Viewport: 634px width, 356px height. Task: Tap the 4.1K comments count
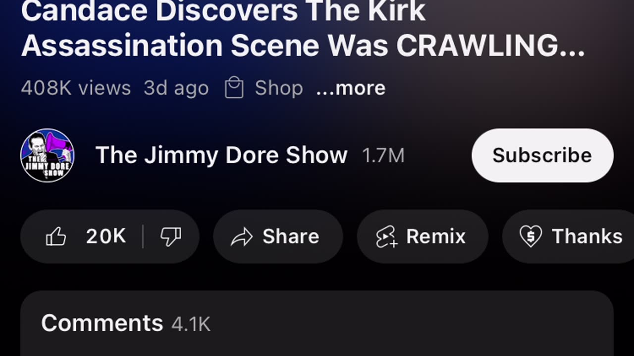[191, 324]
